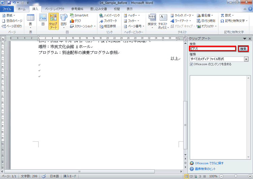253x179 pixels.
Task: Click the select browse object circle icon
Action: click(x=186, y=163)
